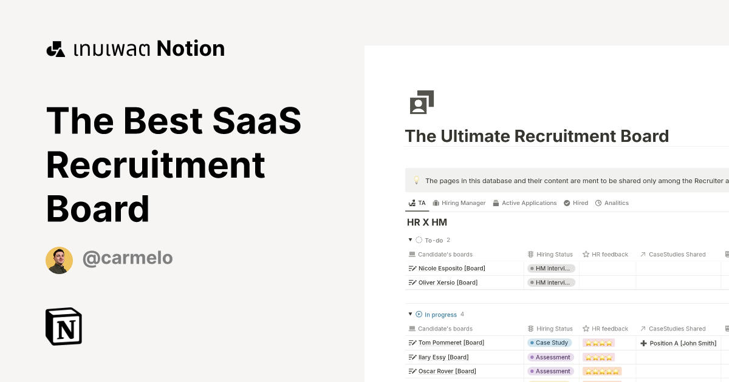Viewport: 729px width, 382px height.
Task: Click the Active Applications list icon
Action: point(495,203)
